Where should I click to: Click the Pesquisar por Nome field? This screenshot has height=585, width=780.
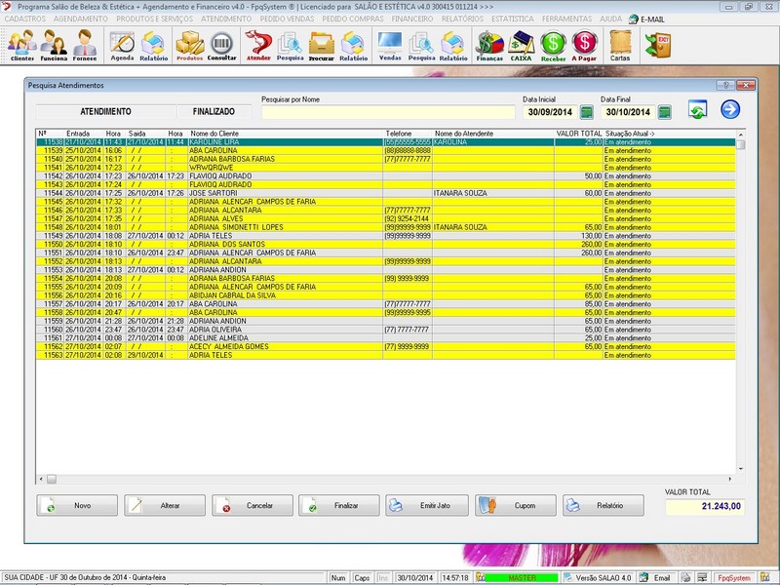point(388,112)
